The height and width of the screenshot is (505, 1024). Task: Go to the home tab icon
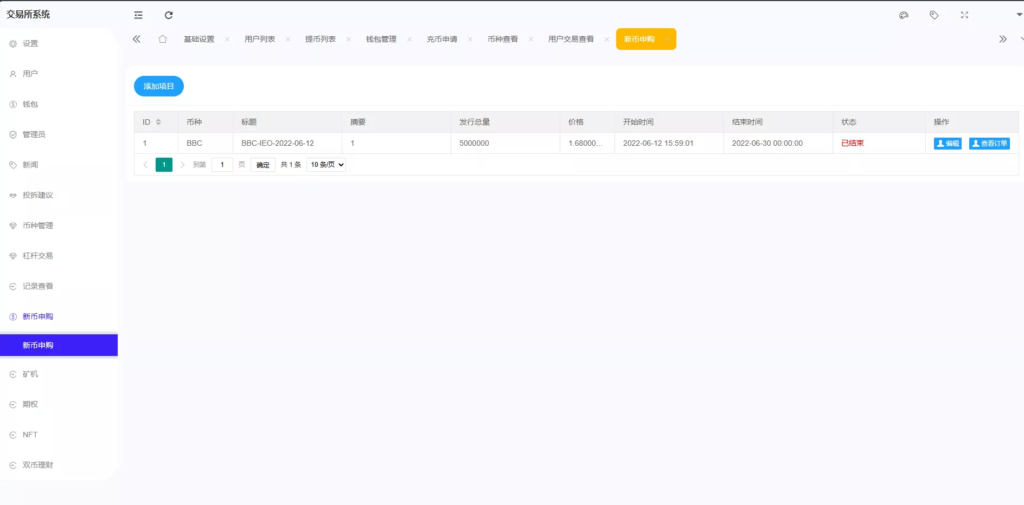click(x=163, y=39)
